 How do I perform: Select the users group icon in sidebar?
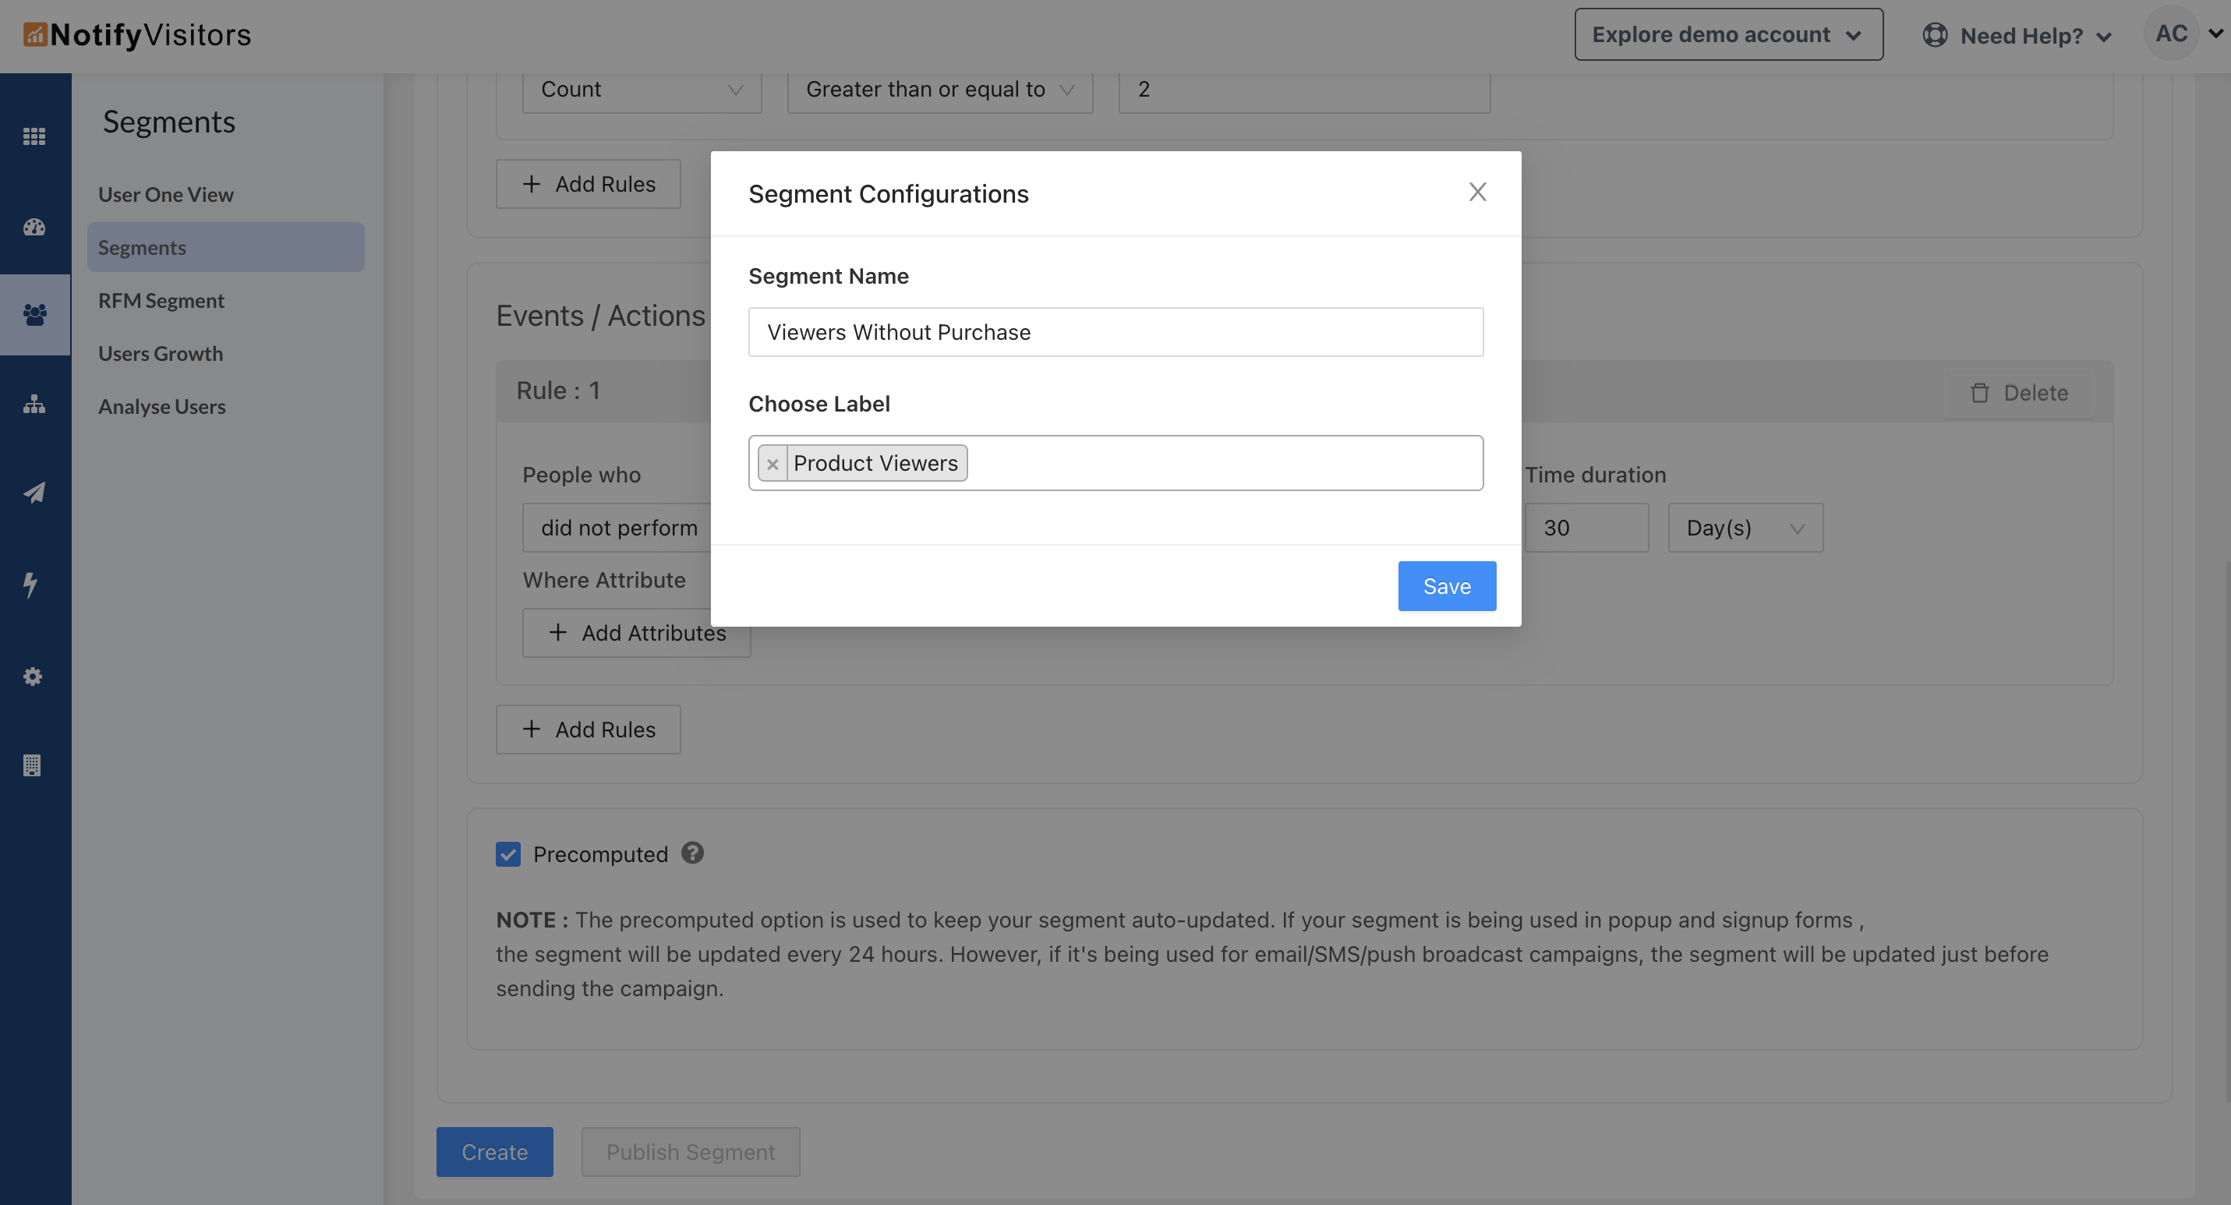[x=34, y=314]
